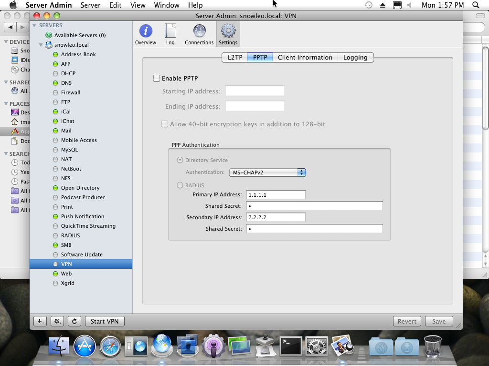Screen dimensions: 489x366
Task: Collapse SEARCH section in Finder window
Action: (6, 154)
